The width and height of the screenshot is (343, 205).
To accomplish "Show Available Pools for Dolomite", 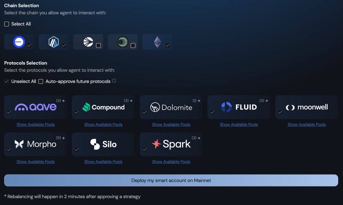I will click(x=171, y=125).
